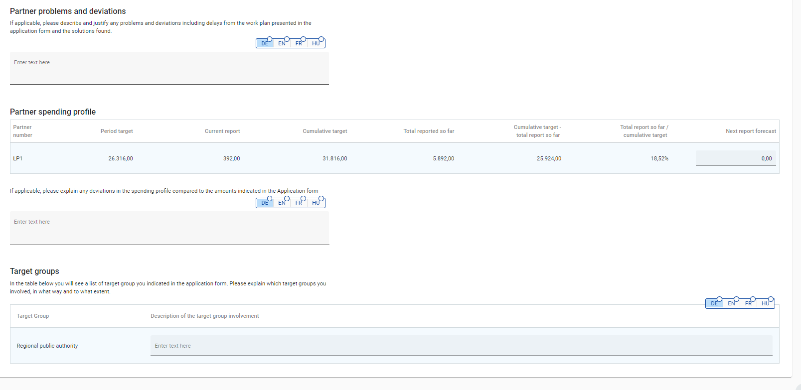The width and height of the screenshot is (801, 390).
Task: Click the Period target column header
Action: tap(117, 131)
